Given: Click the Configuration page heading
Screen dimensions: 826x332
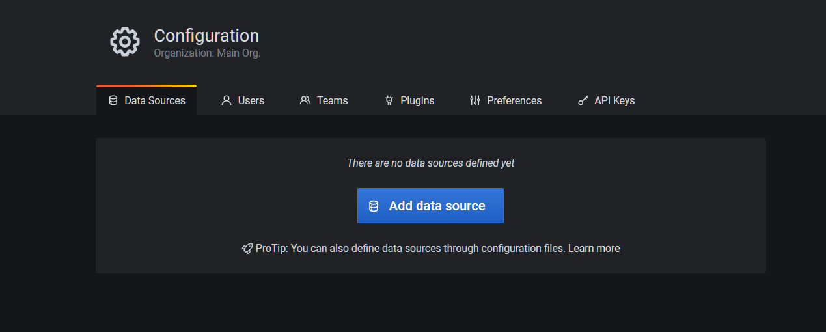Looking at the screenshot, I should [206, 35].
